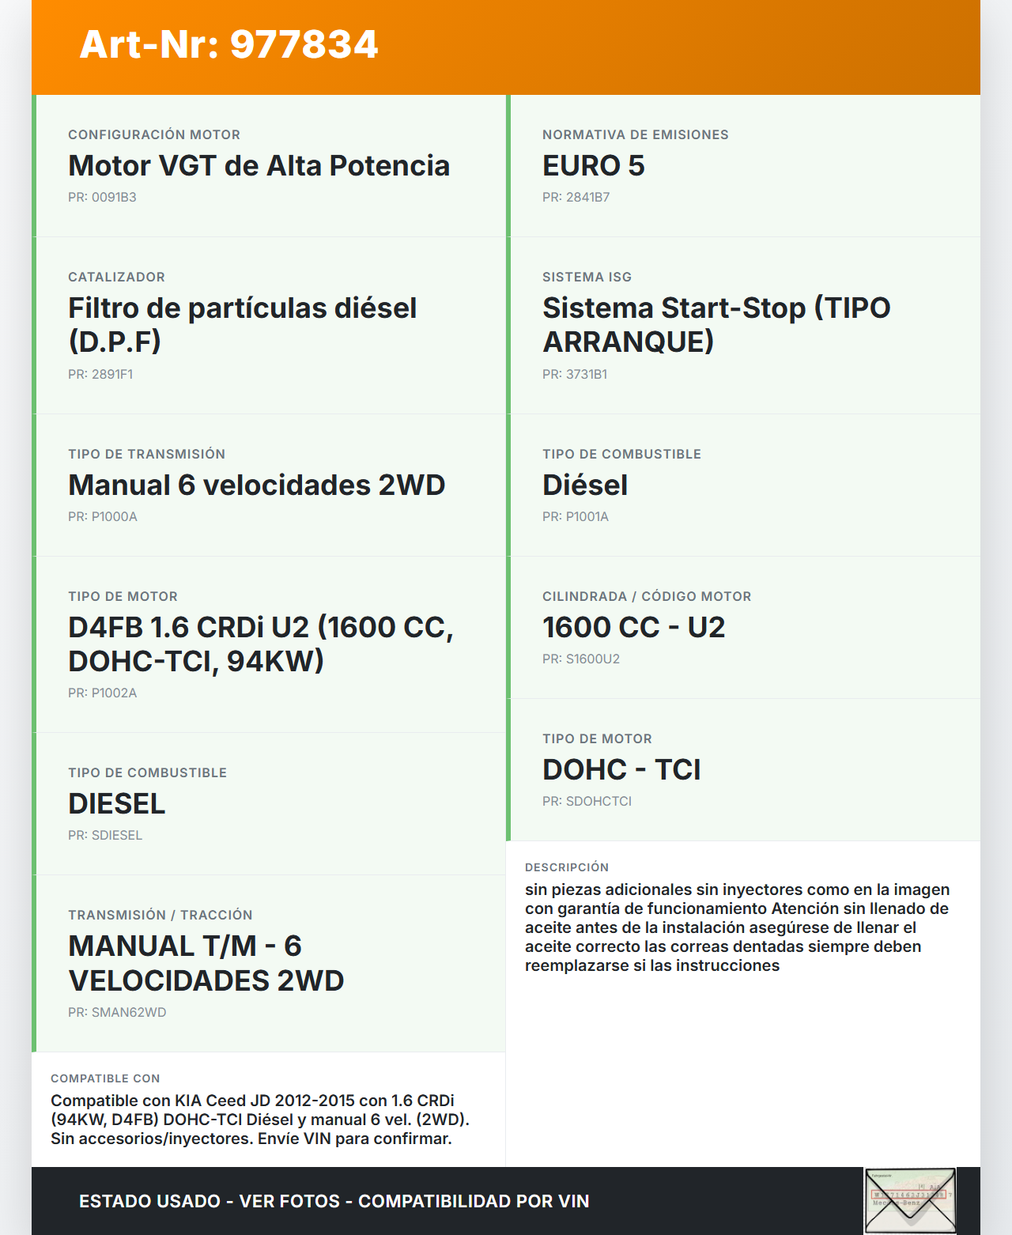Click the PR: P1002A code
Screen dimensions: 1012x1235
tap(102, 693)
